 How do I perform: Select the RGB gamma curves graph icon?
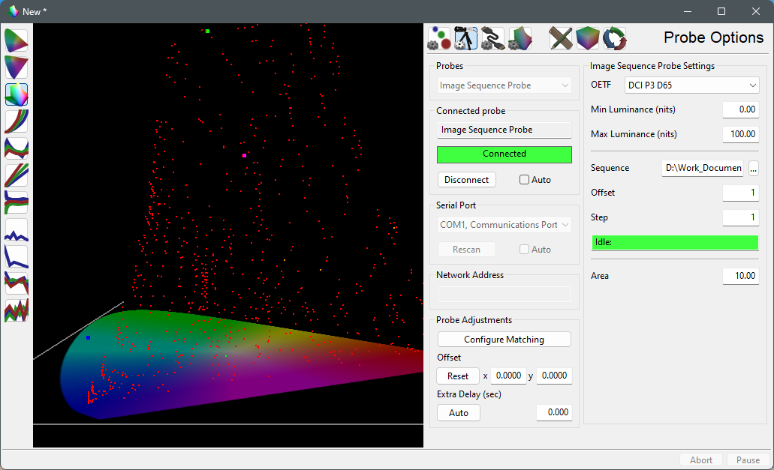(16, 121)
